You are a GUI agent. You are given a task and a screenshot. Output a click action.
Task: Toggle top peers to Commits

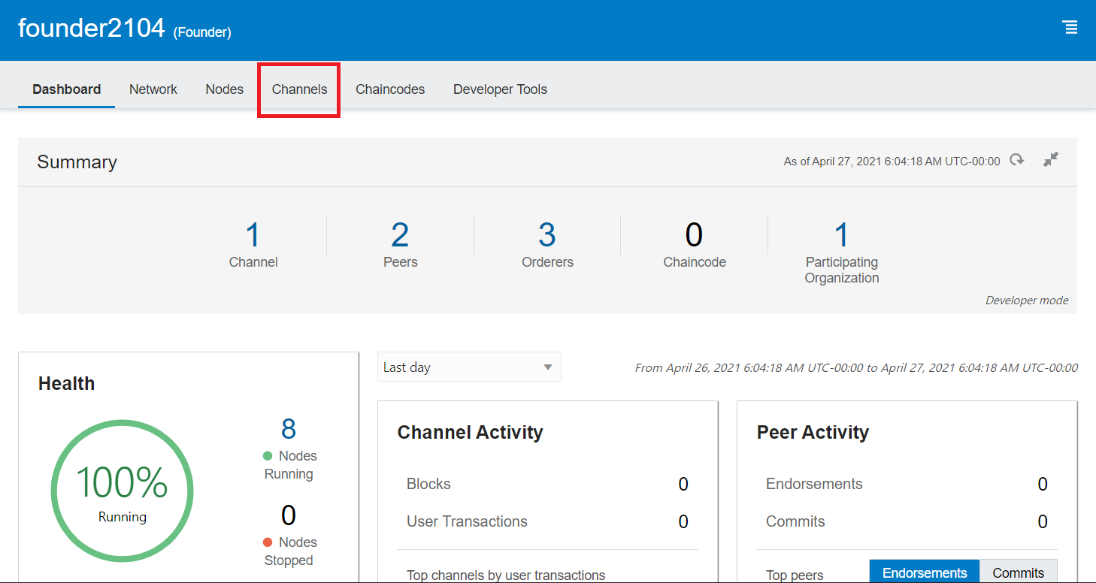[x=1018, y=572]
